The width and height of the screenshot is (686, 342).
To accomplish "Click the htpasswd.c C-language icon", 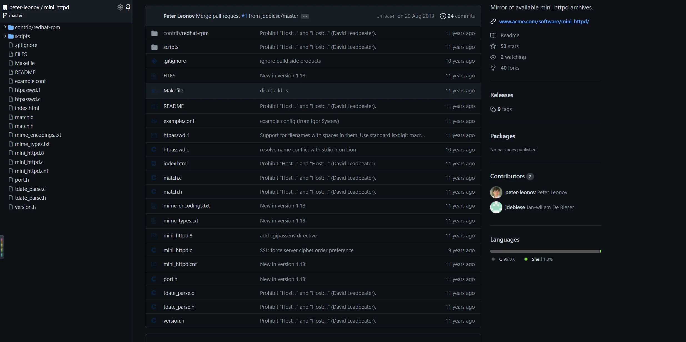I will [154, 150].
